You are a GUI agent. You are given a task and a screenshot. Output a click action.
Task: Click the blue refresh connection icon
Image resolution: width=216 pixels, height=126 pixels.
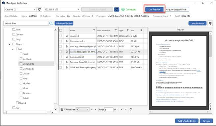(117, 10)
